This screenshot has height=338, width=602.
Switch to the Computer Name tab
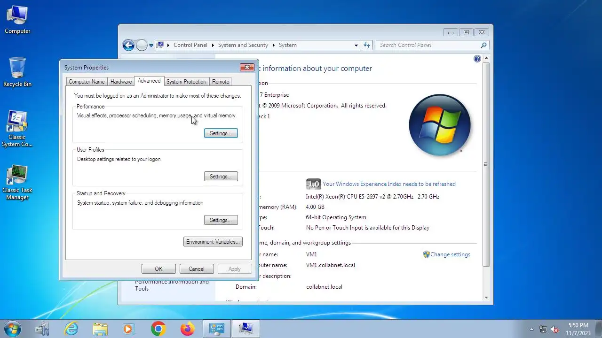tap(87, 82)
